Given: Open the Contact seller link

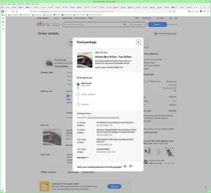Looking at the screenshot, I should tap(88, 172).
